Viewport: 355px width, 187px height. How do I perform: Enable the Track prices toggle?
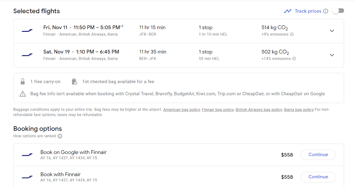click(338, 10)
